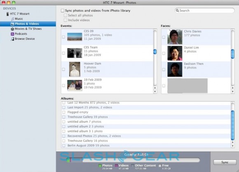Check the Berlin August 2009 album checkbox

(64, 145)
